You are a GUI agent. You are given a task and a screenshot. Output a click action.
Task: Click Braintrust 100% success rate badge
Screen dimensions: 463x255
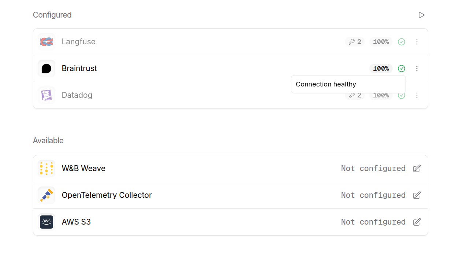(x=381, y=69)
